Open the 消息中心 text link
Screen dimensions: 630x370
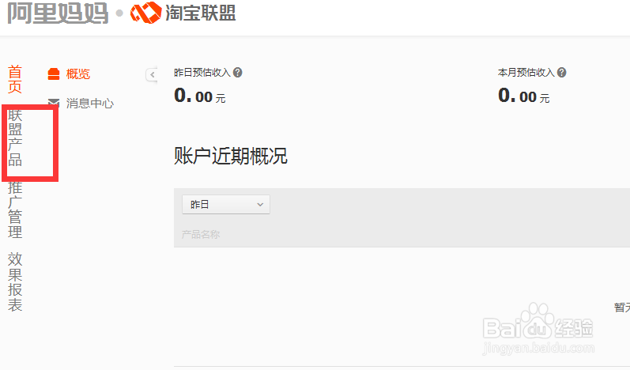click(x=90, y=104)
